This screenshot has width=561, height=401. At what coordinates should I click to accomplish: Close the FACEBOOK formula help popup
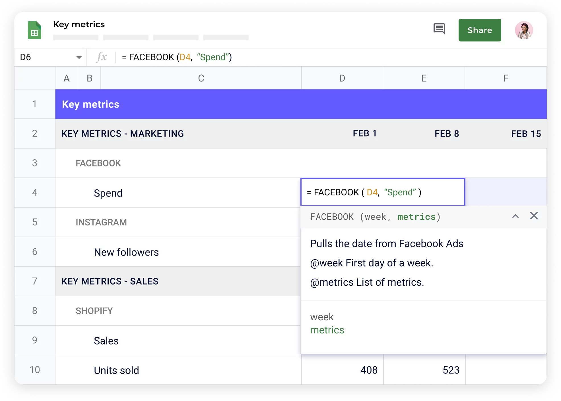(534, 216)
